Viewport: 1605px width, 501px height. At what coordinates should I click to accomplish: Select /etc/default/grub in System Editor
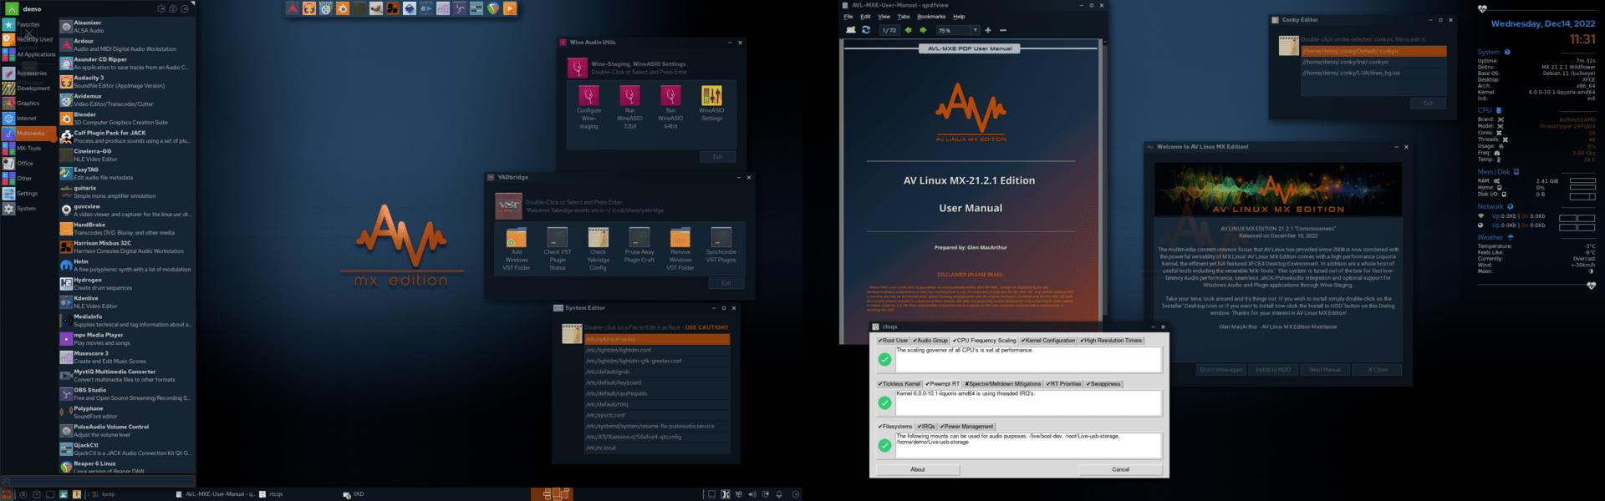pyautogui.click(x=608, y=372)
